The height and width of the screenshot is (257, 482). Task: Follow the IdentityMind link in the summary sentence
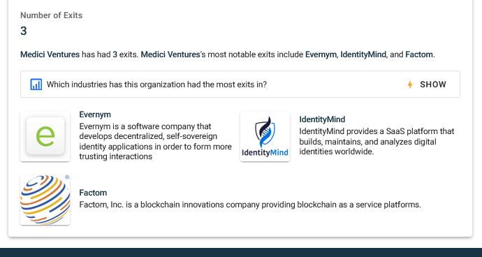[363, 54]
